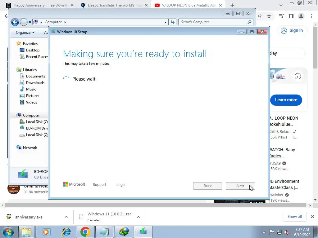
Task: Select Favorites in the navigation pane
Action: [x=30, y=43]
